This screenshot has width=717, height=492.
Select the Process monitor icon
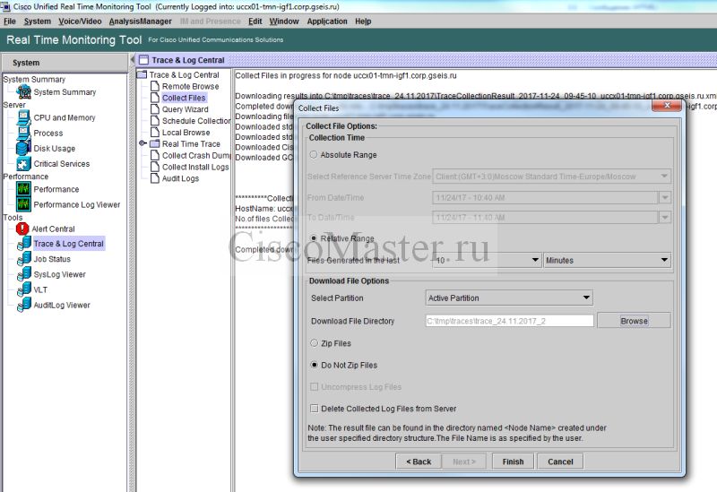click(x=24, y=133)
